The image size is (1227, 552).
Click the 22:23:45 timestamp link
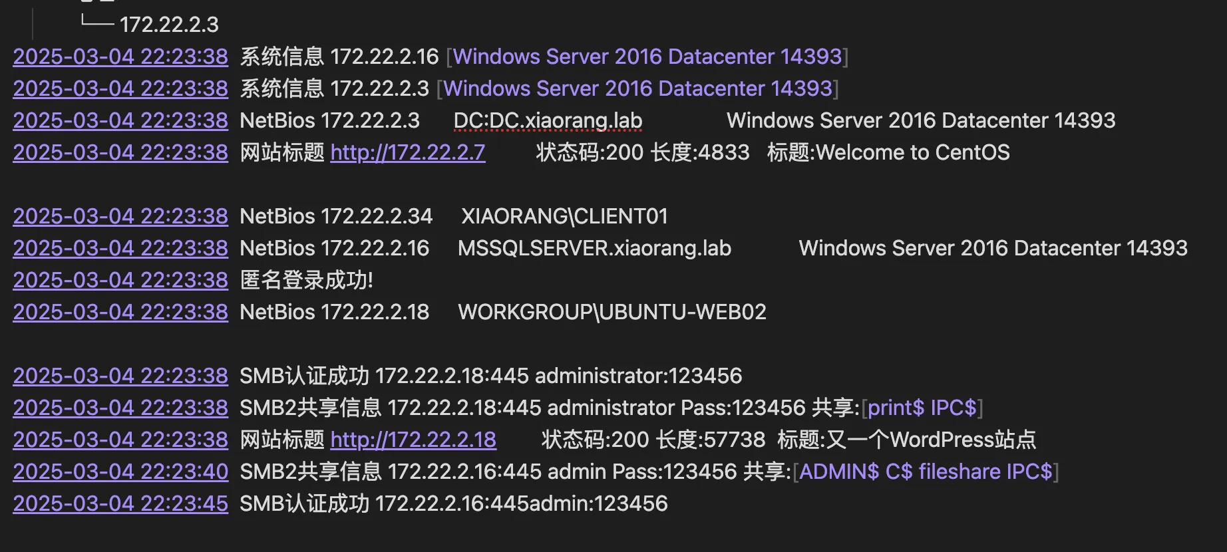click(x=120, y=503)
